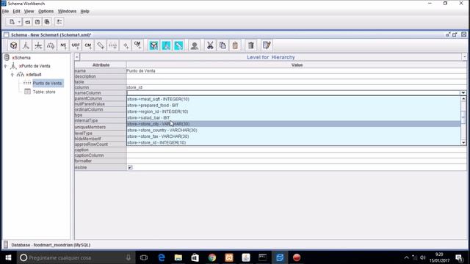Choose store->region_id - INTEGER(10) option
Viewport: 470px width, 264px height.
click(294, 111)
